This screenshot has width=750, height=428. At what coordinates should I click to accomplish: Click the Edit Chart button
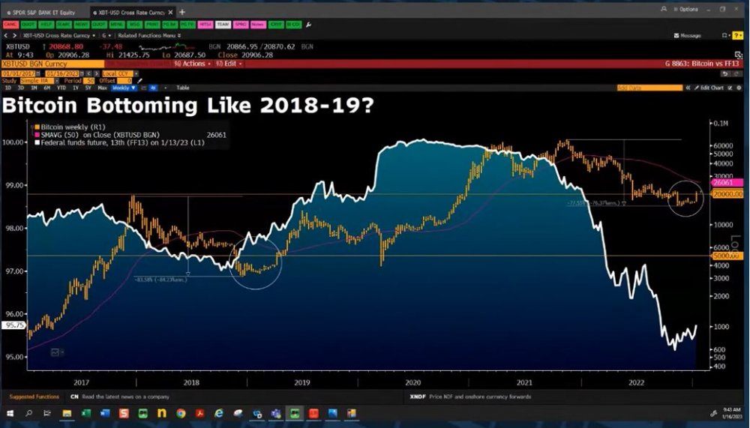coord(708,88)
